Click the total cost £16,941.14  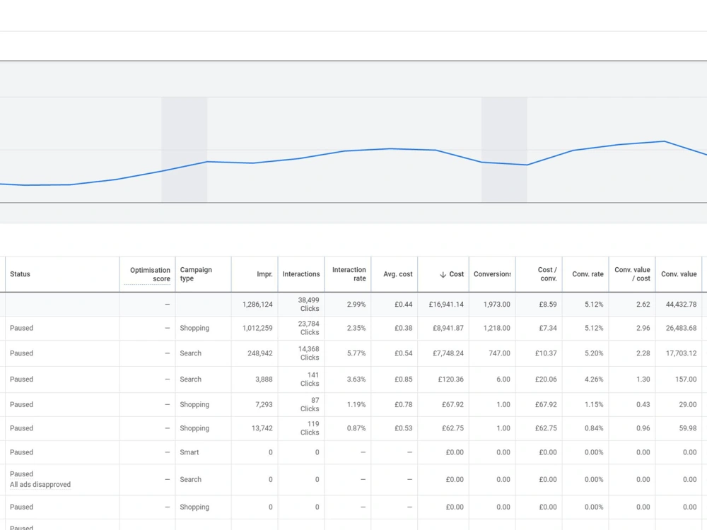click(x=446, y=305)
